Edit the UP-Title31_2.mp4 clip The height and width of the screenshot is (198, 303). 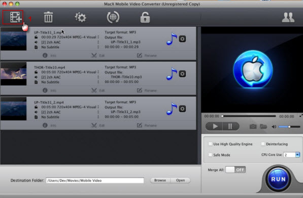pyautogui.click(x=98, y=126)
